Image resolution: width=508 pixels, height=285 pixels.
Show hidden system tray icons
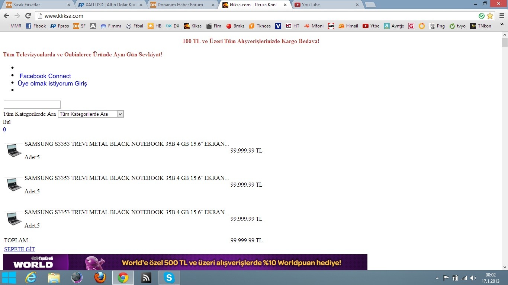point(437,278)
